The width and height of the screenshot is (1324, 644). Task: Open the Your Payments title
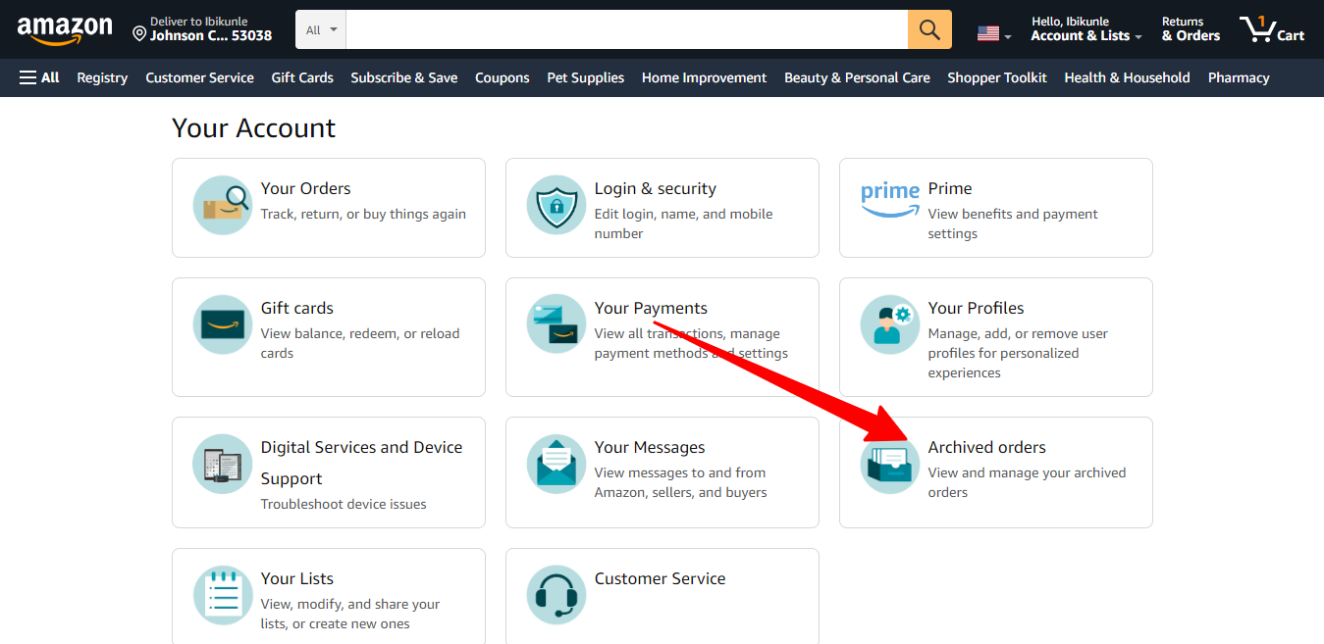point(651,308)
